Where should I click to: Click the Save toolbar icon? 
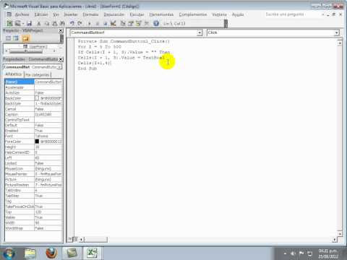30,23
